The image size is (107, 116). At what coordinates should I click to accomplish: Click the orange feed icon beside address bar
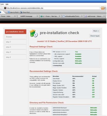103,8
